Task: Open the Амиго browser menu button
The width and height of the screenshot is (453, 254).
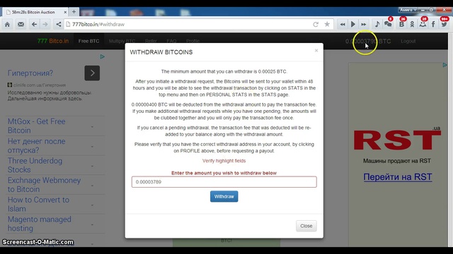Action: (408, 10)
